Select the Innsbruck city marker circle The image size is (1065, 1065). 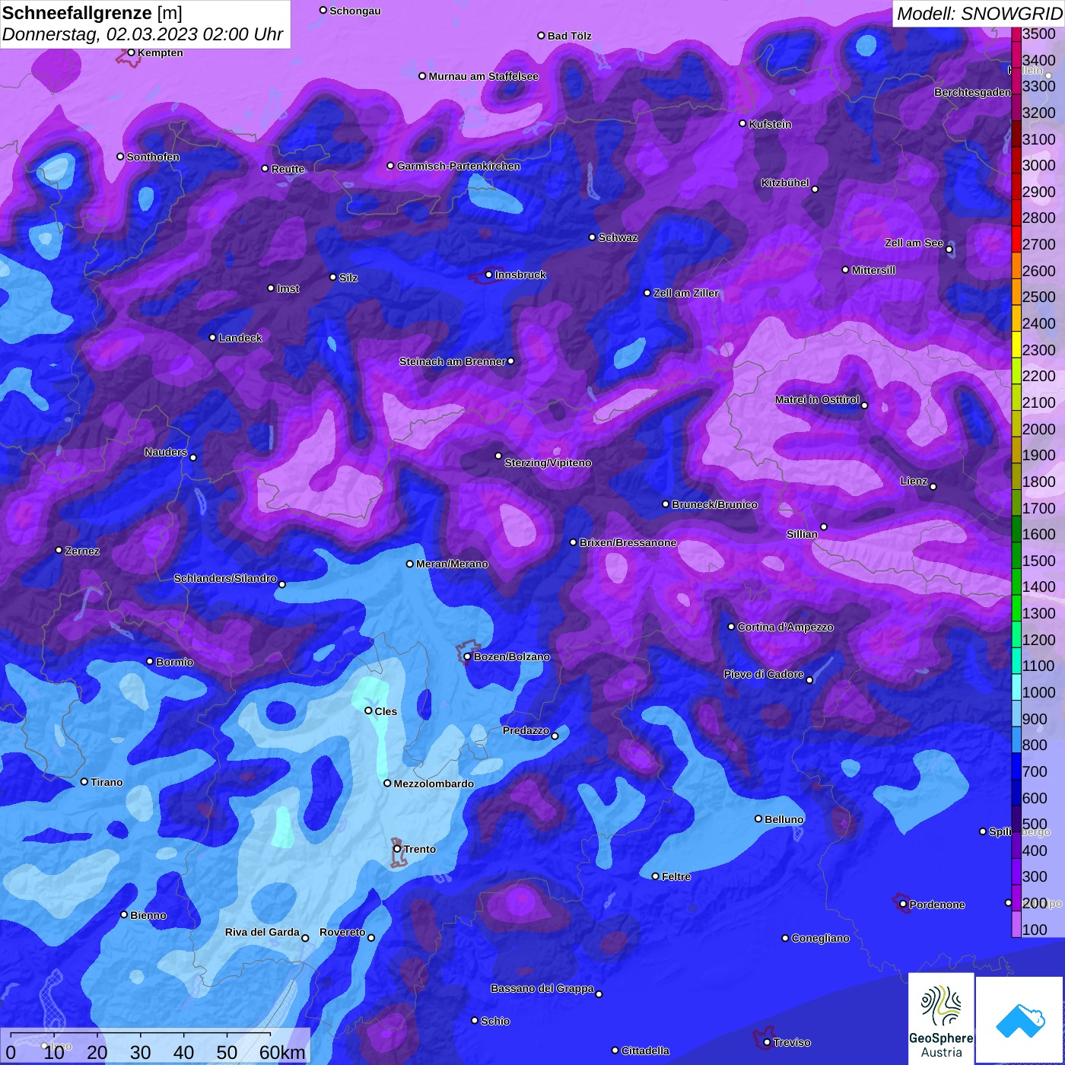[x=489, y=275]
